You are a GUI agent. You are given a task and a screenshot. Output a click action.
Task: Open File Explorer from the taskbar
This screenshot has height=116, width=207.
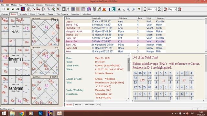pos(12,113)
